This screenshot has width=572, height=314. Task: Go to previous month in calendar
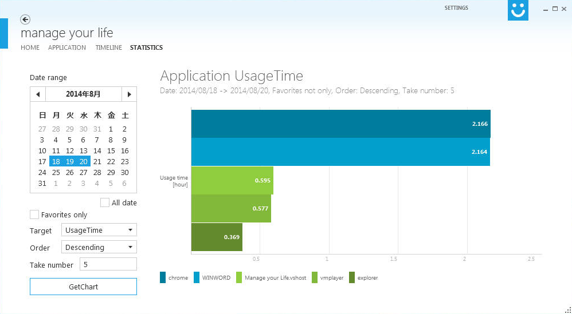pyautogui.click(x=38, y=94)
